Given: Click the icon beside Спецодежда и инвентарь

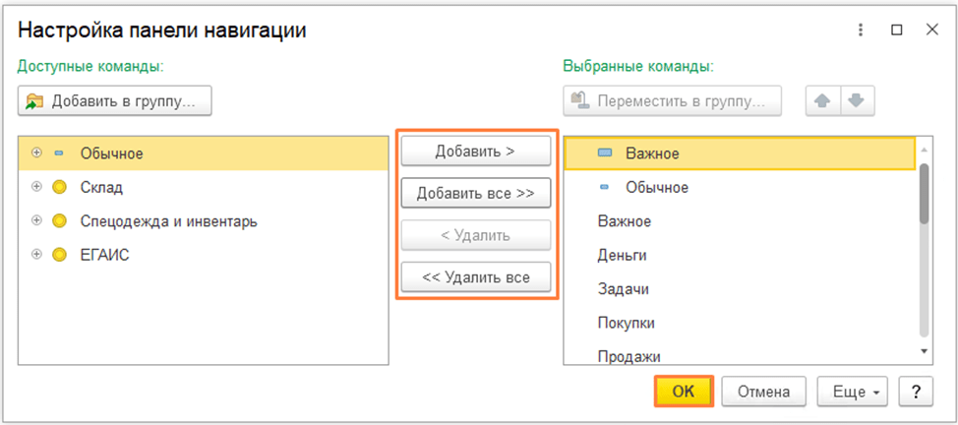Looking at the screenshot, I should coord(59,220).
